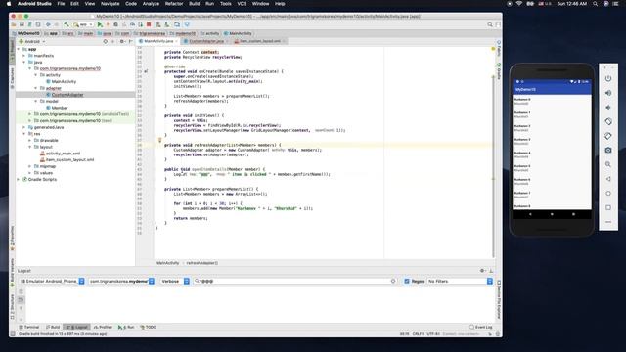The image size is (626, 352).
Task: Open item_custom_layout.xml in project tree
Action: 69,159
